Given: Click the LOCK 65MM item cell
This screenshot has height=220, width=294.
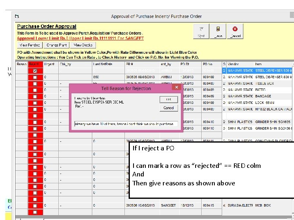Looking at the screenshot, I should coord(273,103).
